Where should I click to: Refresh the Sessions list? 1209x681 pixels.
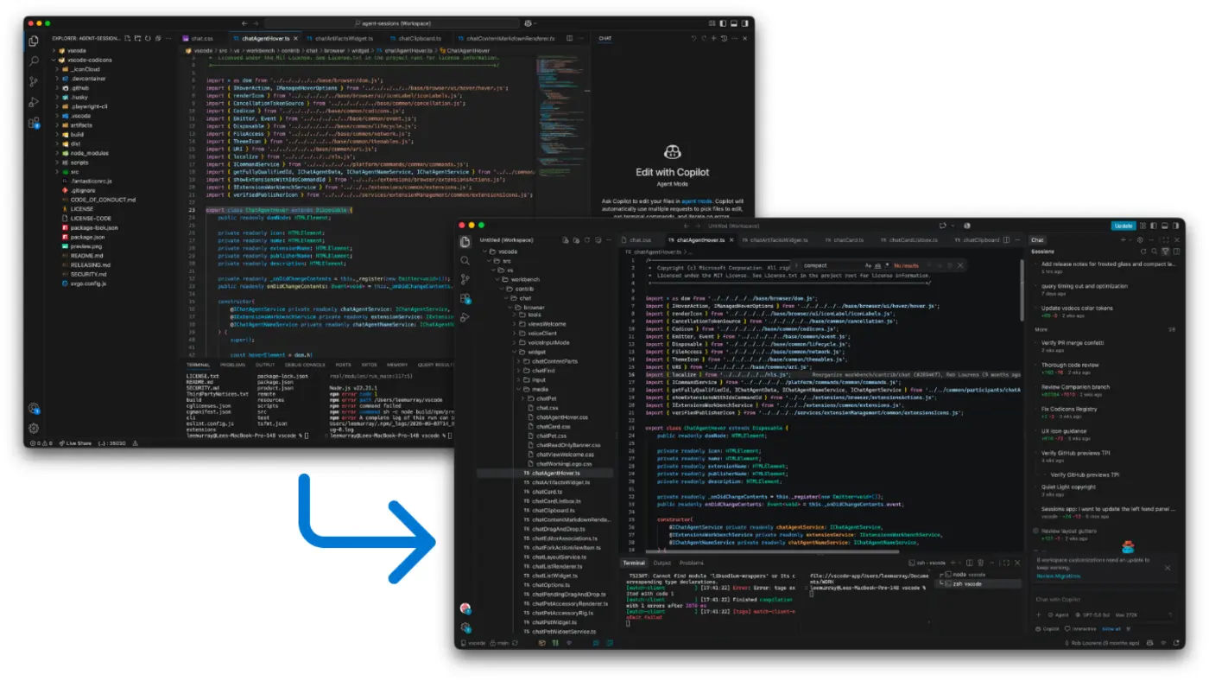click(1143, 251)
